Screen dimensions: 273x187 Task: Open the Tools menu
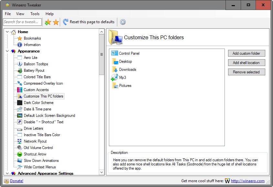coord(35,14)
